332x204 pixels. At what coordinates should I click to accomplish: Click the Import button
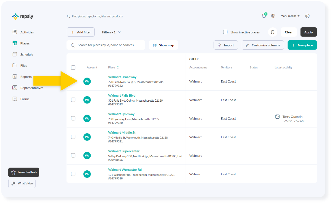coord(226,45)
